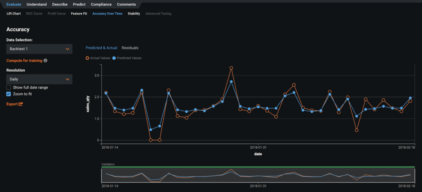Open the Describe tab
422x192 pixels.
pos(60,4)
